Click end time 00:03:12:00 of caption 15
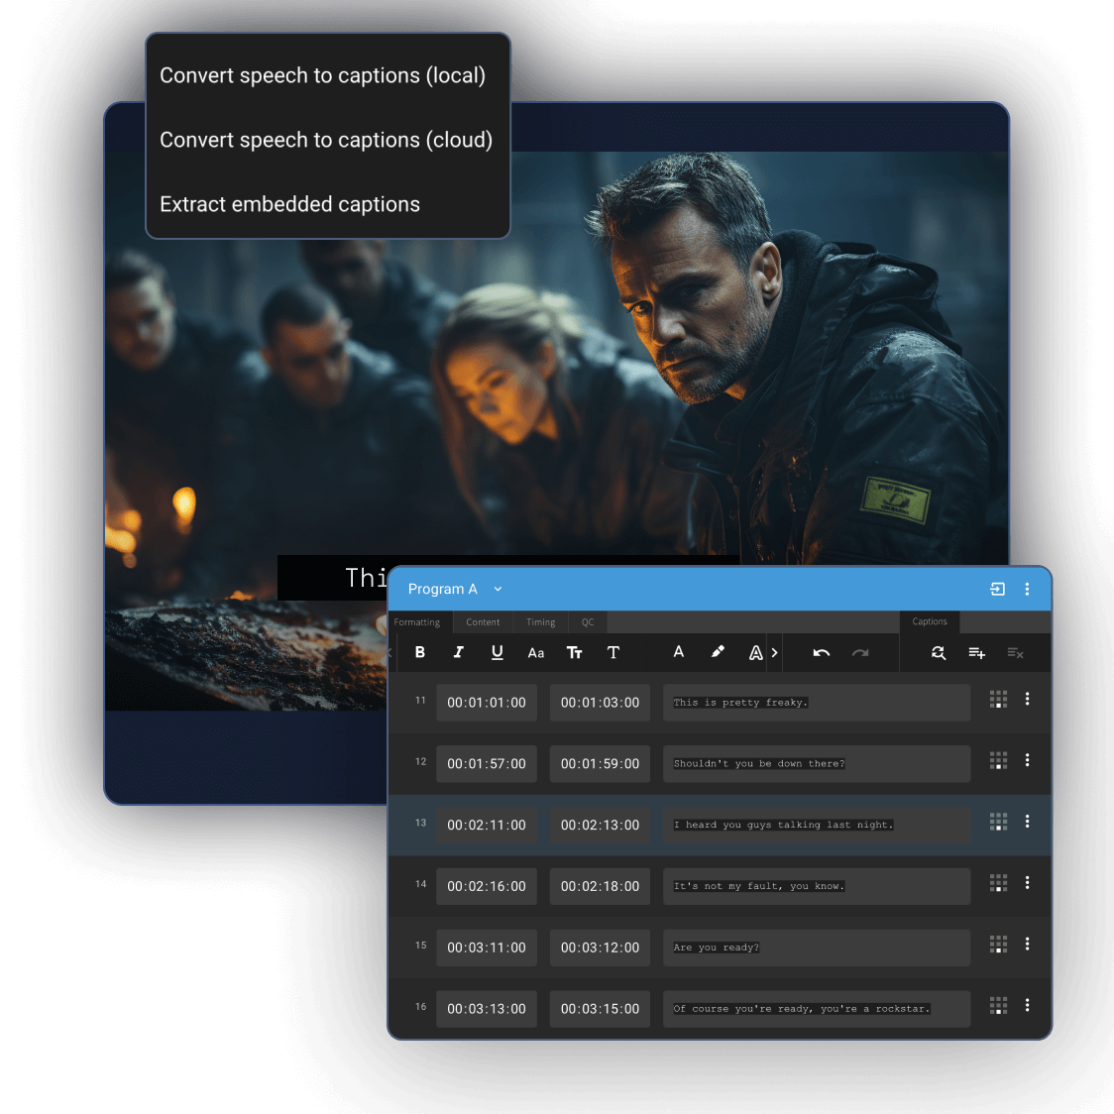The width and height of the screenshot is (1114, 1114). pyautogui.click(x=601, y=947)
